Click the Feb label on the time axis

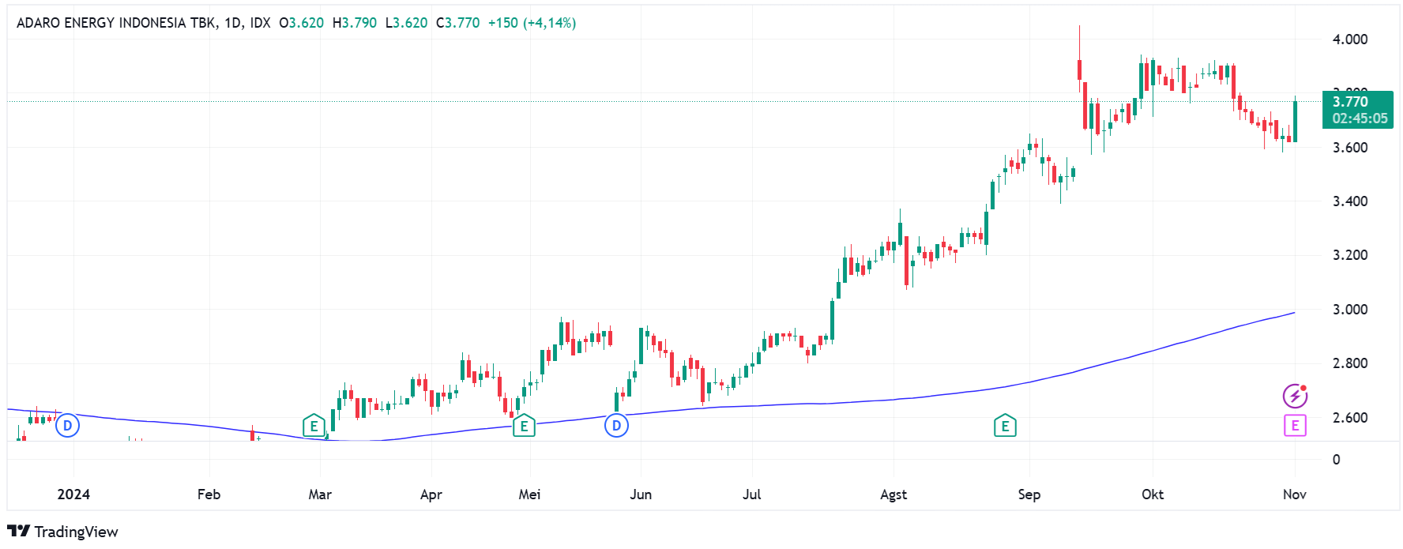[x=209, y=494]
